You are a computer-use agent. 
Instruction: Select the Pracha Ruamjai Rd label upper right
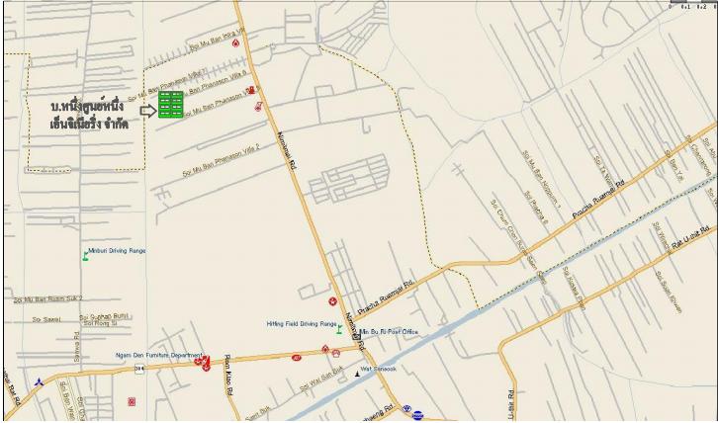(598, 199)
